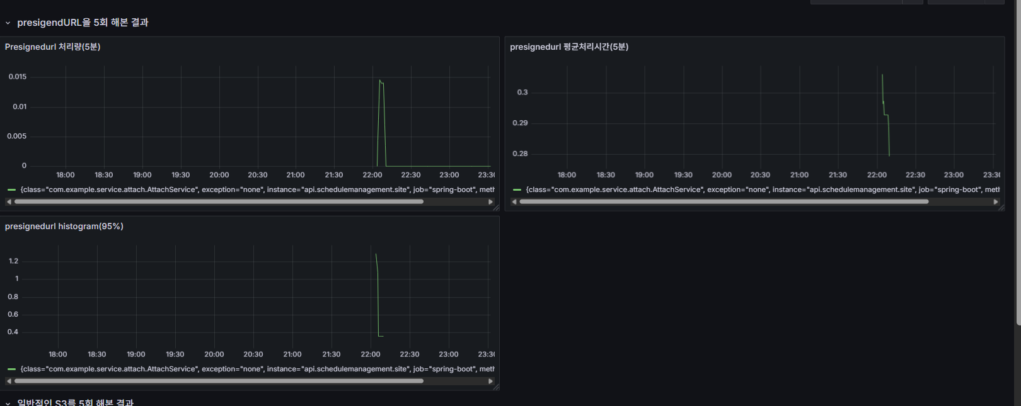This screenshot has width=1021, height=406.
Task: Toggle the AttachService legend series in 평균처리시간 panel
Action: [763, 189]
